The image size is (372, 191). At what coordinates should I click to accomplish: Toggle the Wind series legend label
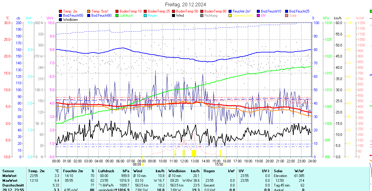coord(180,15)
